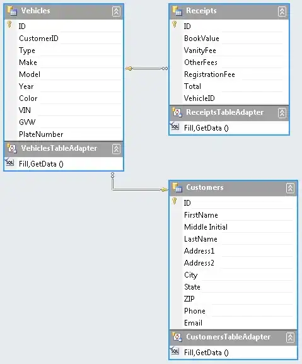Collapse the Customers table columns
Screen dimensions: 302x364
[x=290, y=188]
